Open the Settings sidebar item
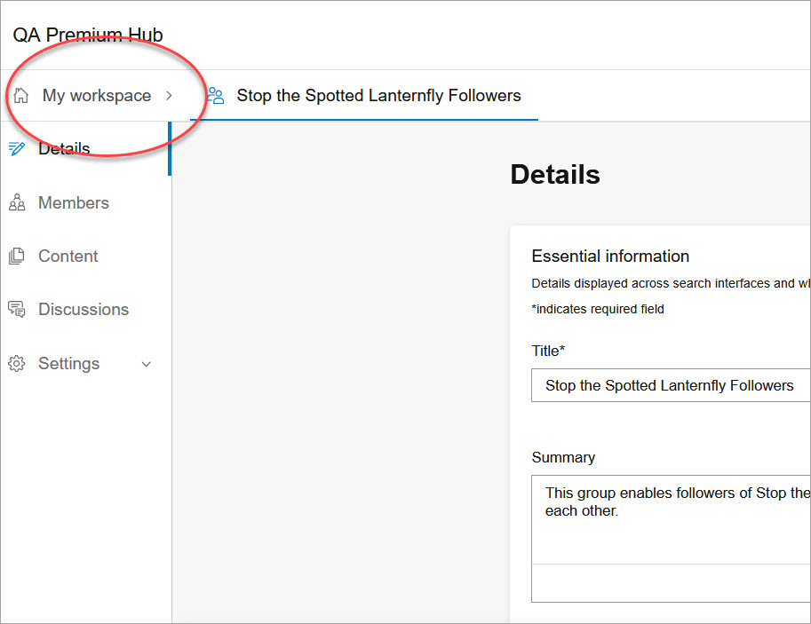811x624 pixels. (69, 364)
